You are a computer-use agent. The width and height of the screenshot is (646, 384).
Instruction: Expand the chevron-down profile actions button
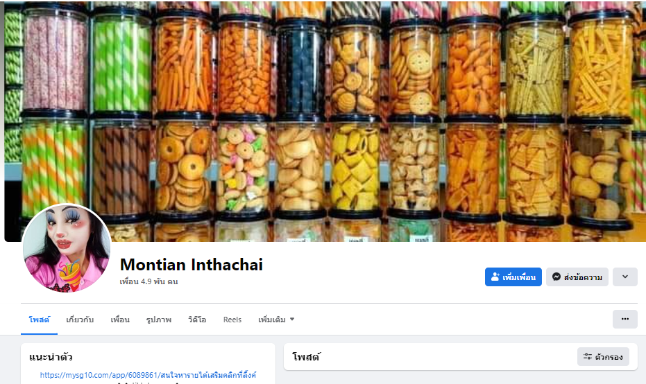click(x=624, y=277)
